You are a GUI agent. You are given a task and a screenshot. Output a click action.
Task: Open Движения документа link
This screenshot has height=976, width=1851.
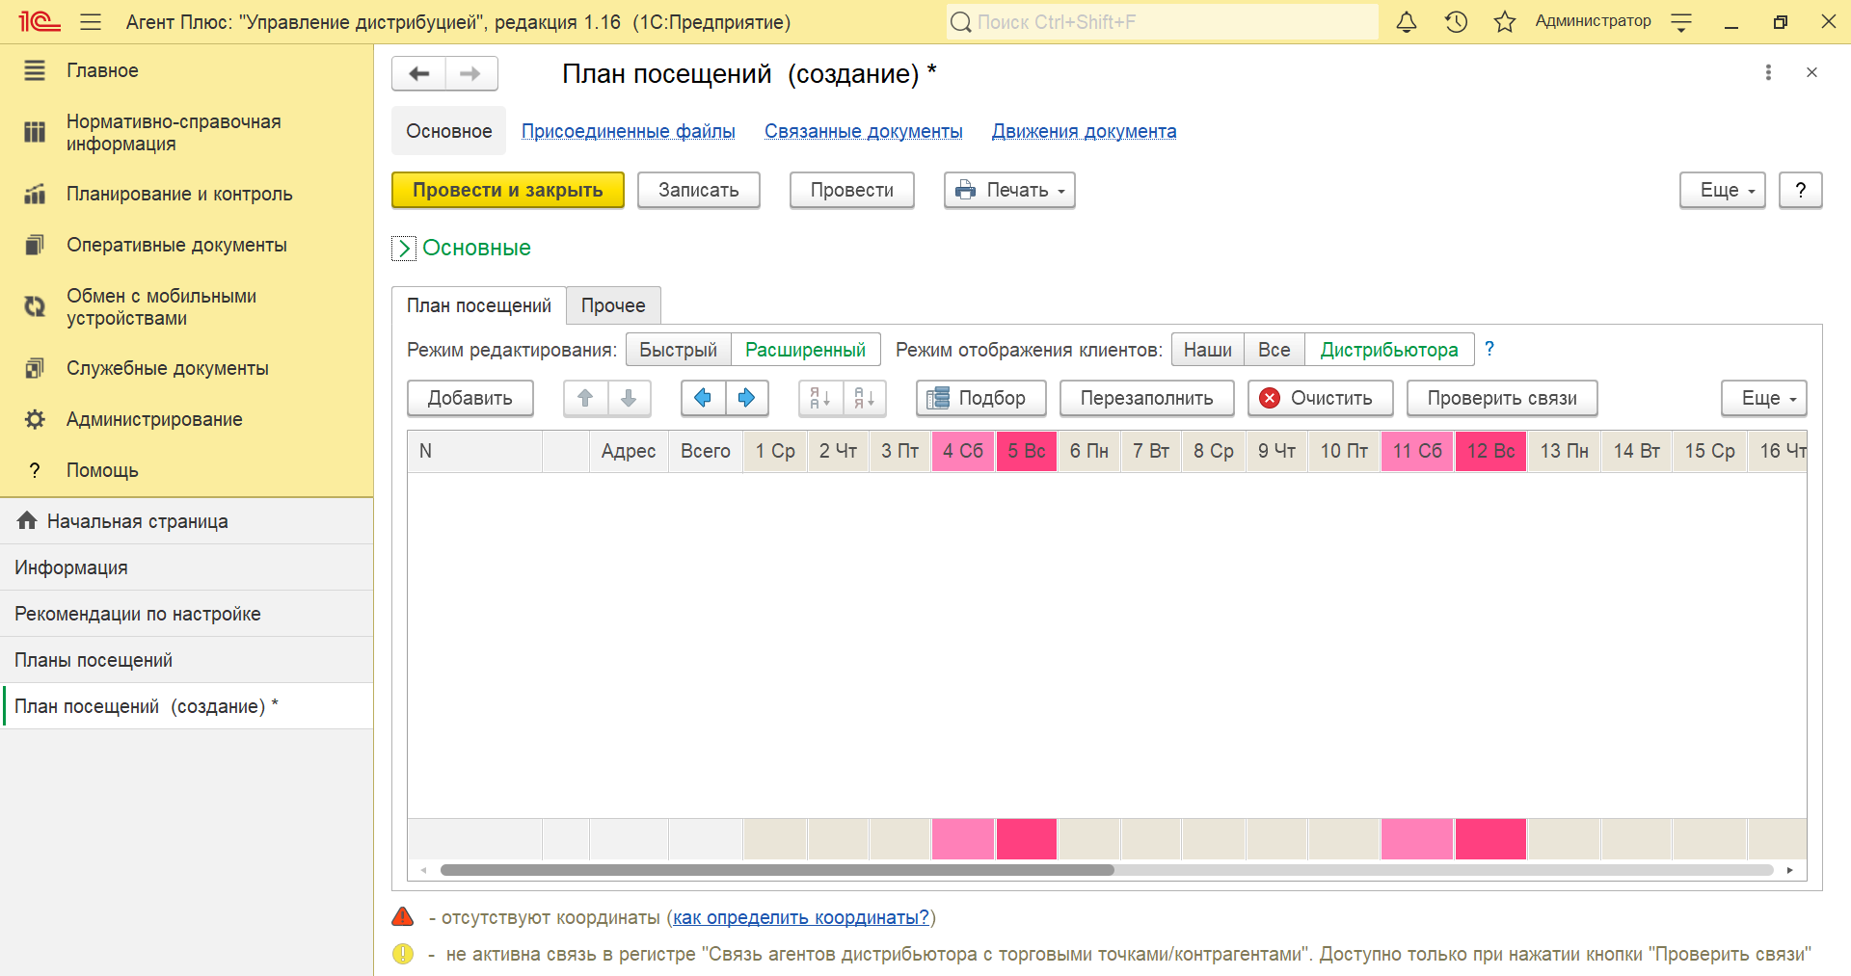(x=1085, y=131)
